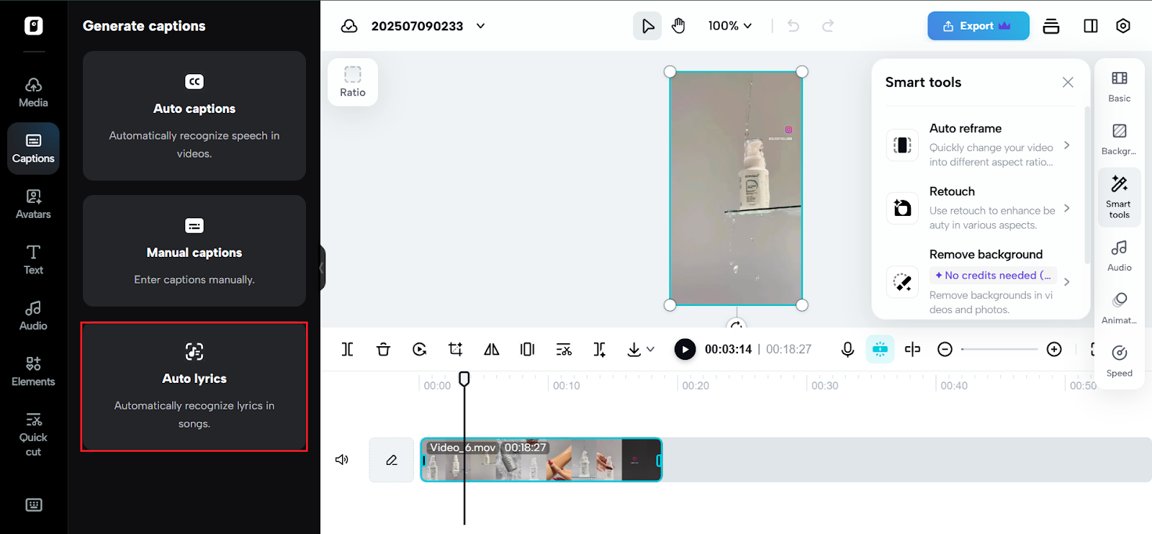1152x534 pixels.
Task: Toggle the side panel layout view
Action: [1090, 26]
